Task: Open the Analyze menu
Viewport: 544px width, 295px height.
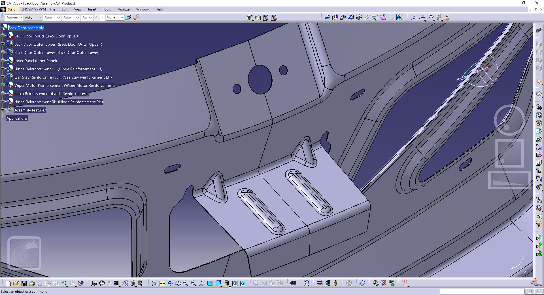Action: point(124,9)
